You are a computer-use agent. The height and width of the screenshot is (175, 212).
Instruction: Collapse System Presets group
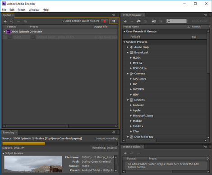(x=124, y=42)
